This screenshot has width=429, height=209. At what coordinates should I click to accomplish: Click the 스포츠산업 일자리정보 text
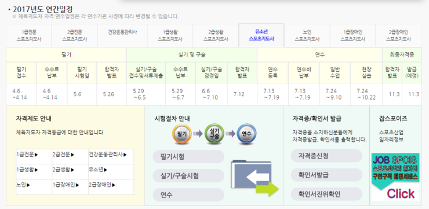[391, 136]
